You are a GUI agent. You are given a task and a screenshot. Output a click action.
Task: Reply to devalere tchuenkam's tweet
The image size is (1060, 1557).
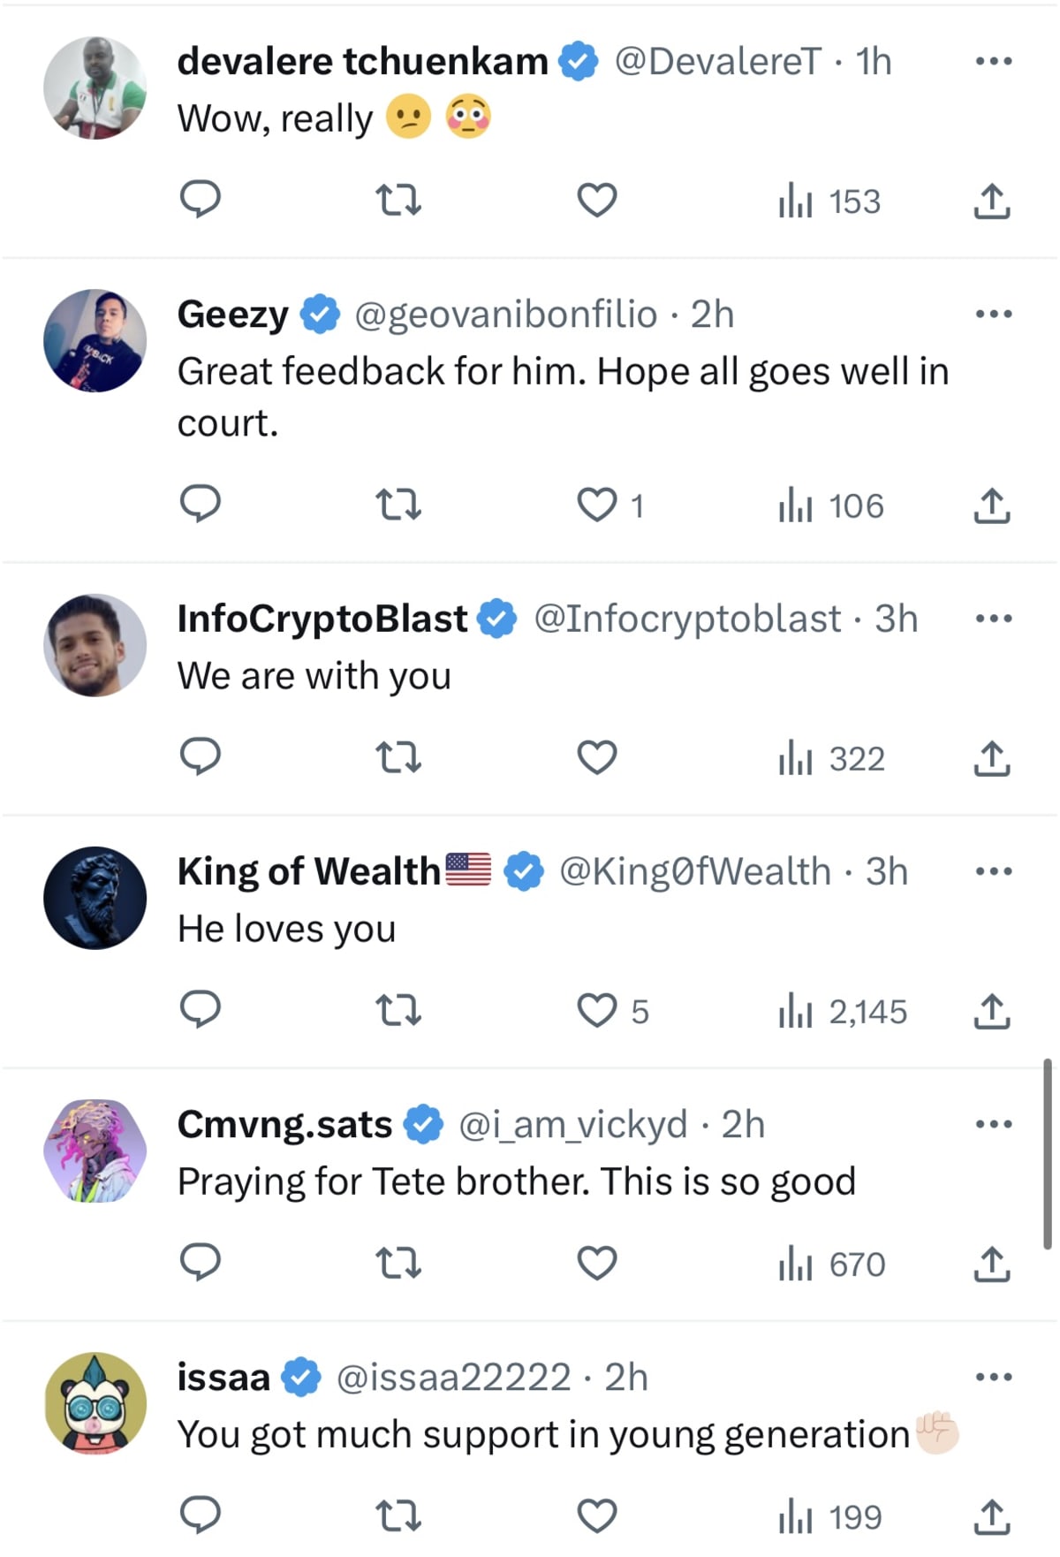tap(201, 200)
